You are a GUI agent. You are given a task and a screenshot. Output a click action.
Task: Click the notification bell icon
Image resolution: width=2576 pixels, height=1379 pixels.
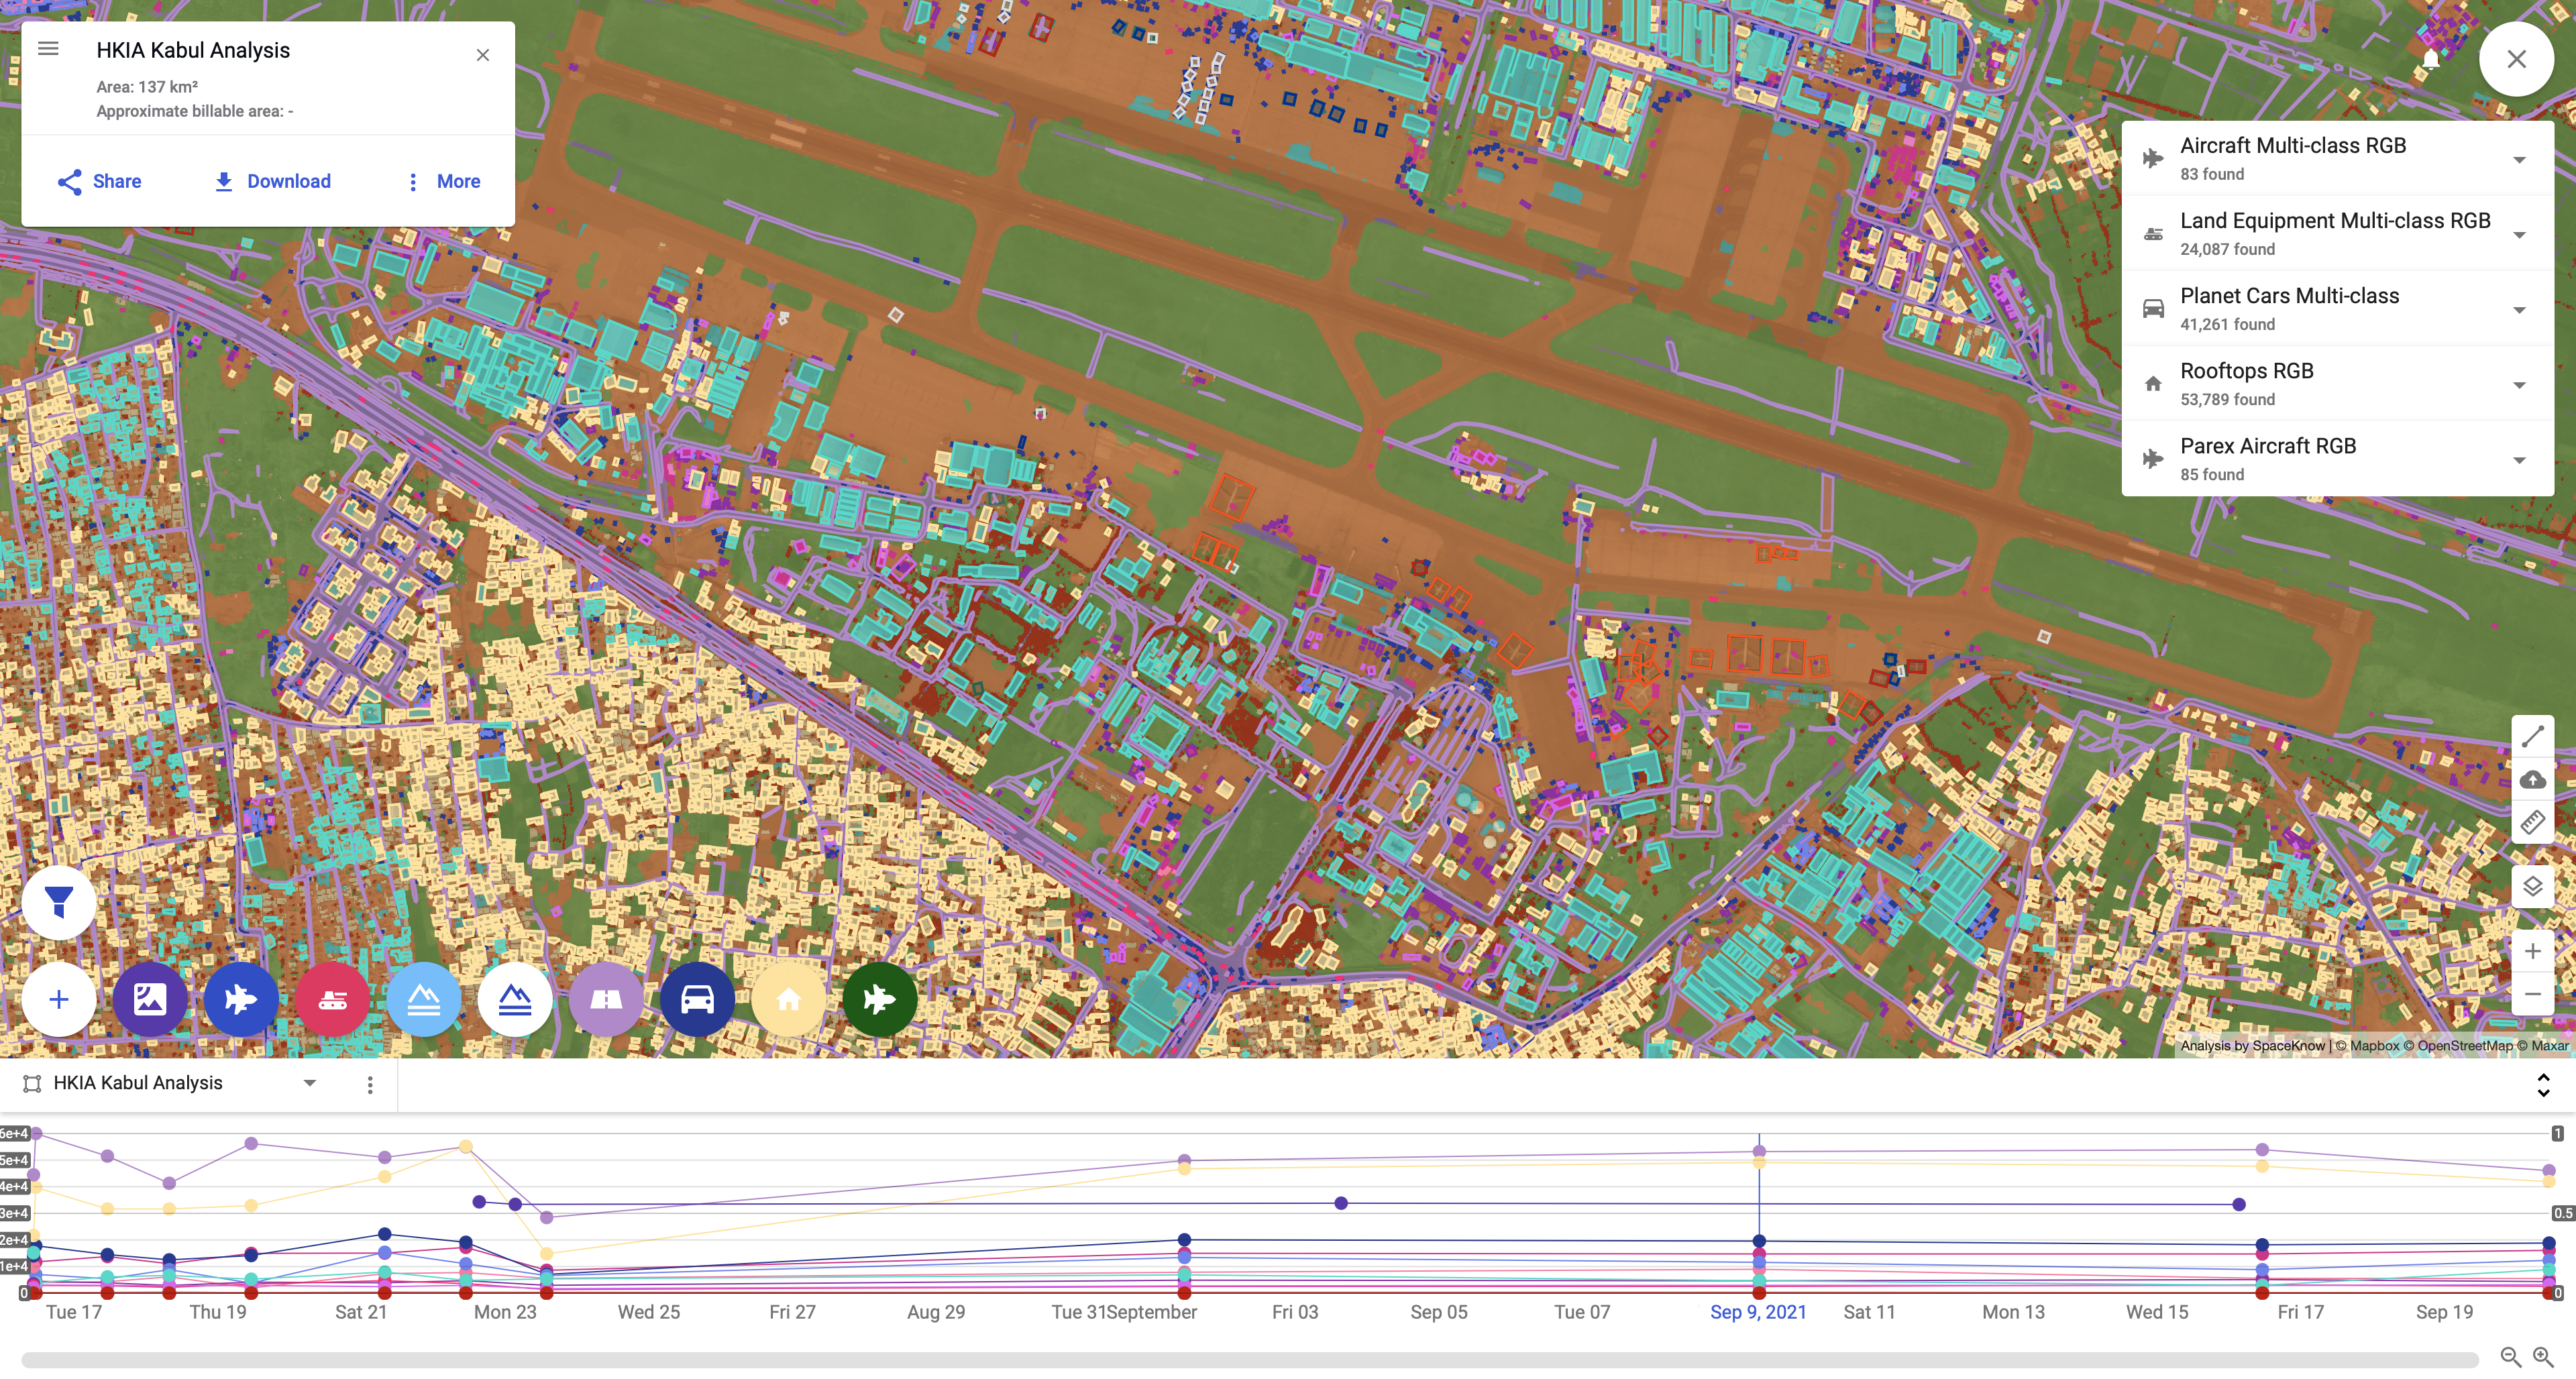click(2431, 60)
